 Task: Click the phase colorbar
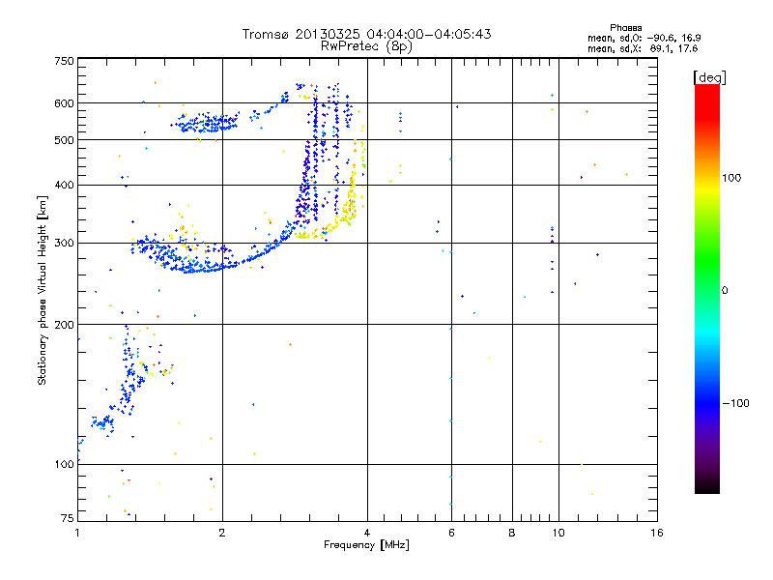tap(707, 288)
